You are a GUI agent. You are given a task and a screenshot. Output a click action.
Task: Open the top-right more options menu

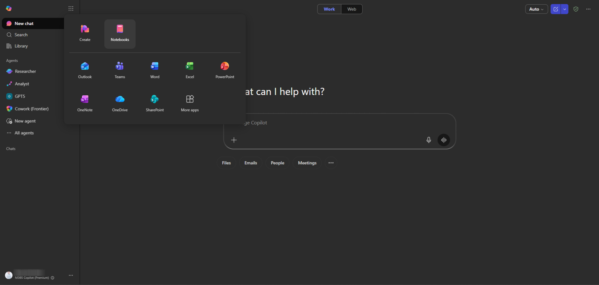(x=588, y=9)
